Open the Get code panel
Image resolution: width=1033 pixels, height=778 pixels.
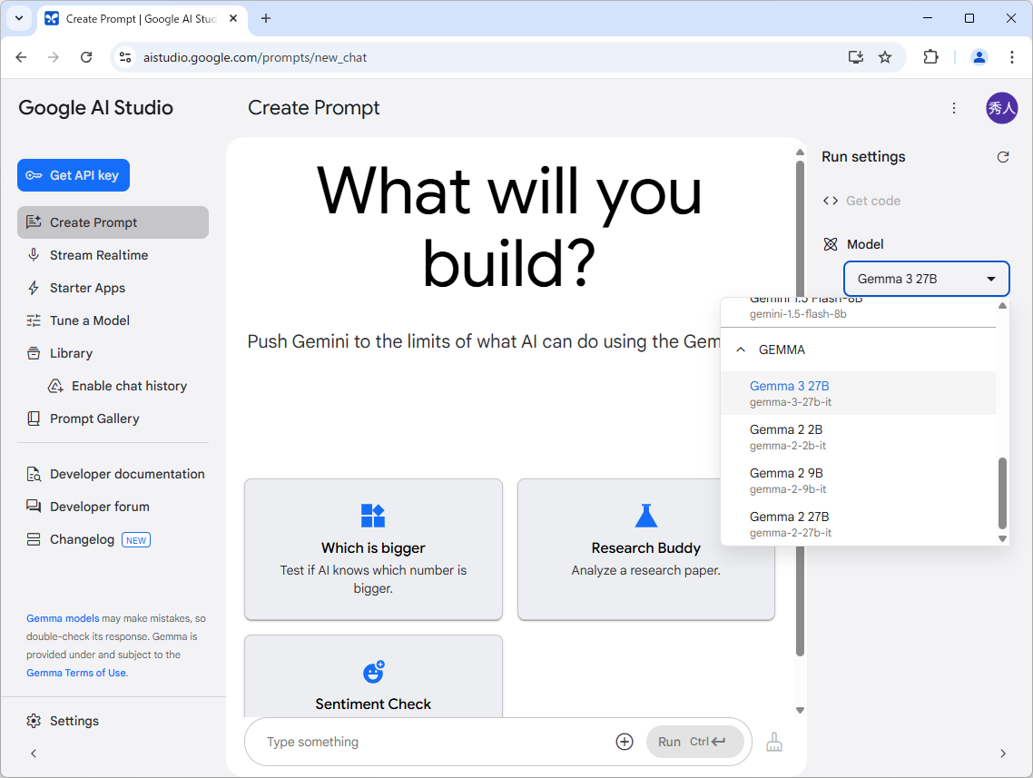(861, 201)
